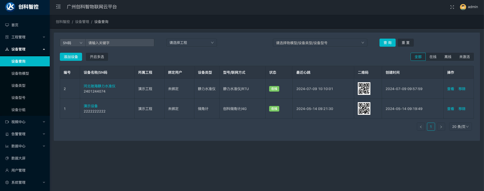Open 设备查询 in the sidebar
484x191 pixels.
25,61
